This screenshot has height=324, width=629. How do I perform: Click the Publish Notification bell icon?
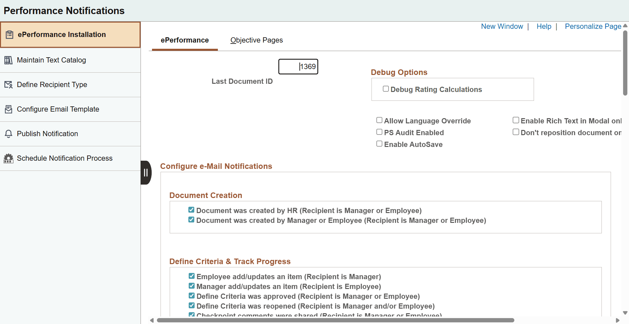9,134
